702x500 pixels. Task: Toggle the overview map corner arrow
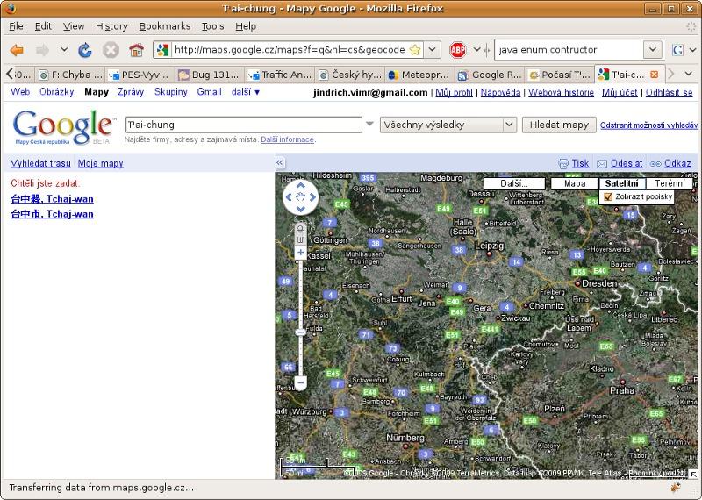[692, 474]
